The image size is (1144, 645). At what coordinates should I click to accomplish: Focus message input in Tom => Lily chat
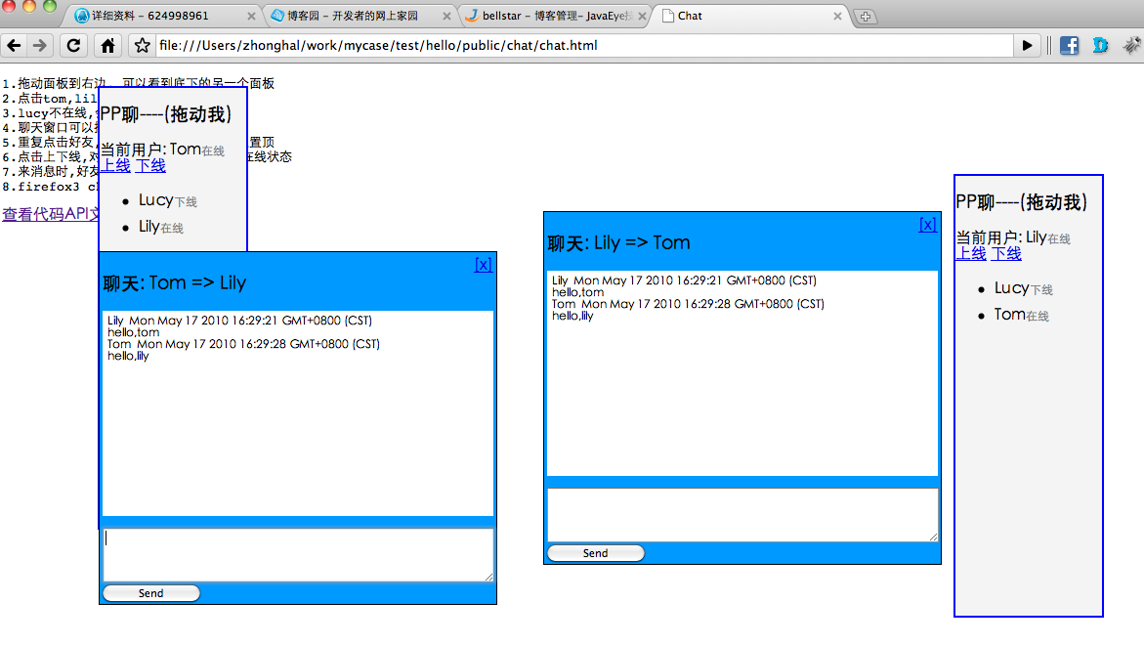pyautogui.click(x=298, y=555)
